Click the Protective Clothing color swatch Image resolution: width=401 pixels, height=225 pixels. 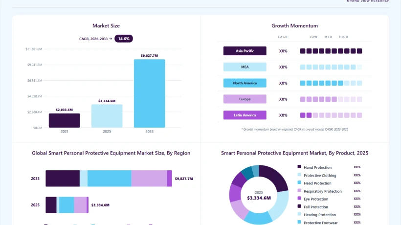[x=299, y=175]
